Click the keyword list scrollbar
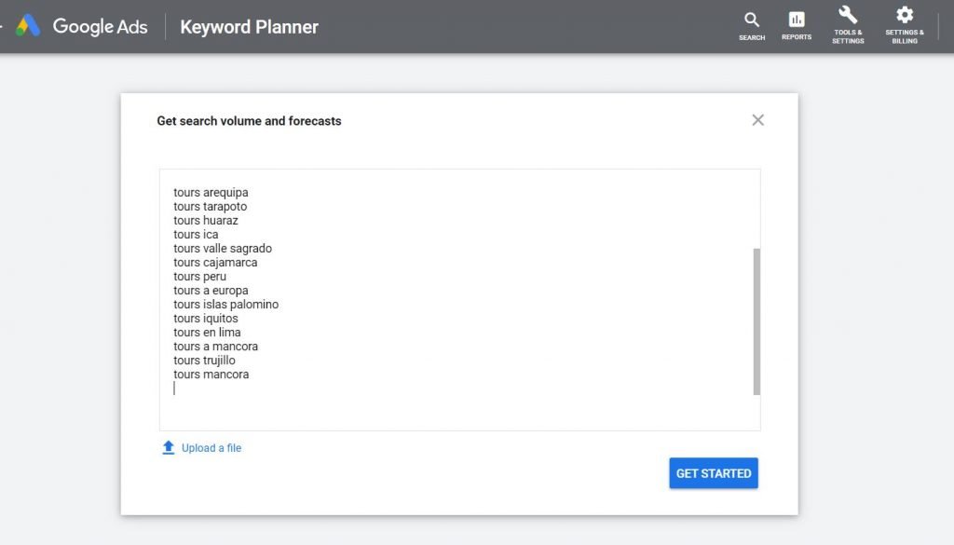 coord(756,321)
